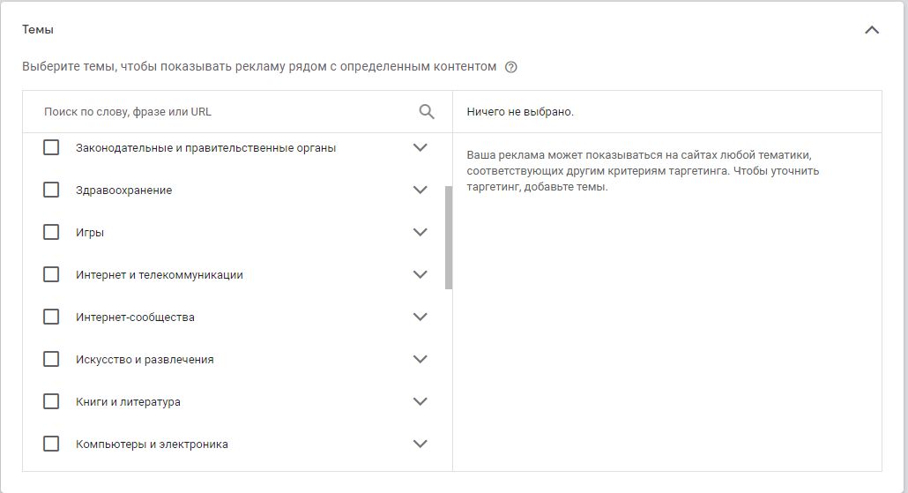908x493 pixels.
Task: Expand the Здравоохранение subtopics arrow
Action: coord(420,190)
